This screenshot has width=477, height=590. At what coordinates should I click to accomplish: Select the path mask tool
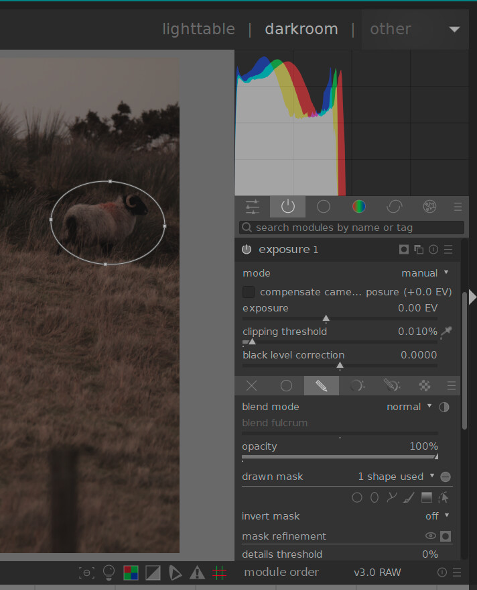click(x=392, y=497)
